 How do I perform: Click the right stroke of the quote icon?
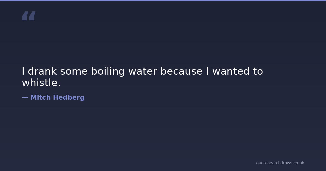pyautogui.click(x=32, y=16)
